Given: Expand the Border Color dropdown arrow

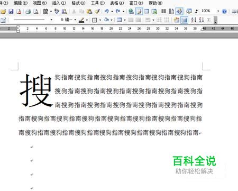Looking at the screenshot, I should point(87,20).
